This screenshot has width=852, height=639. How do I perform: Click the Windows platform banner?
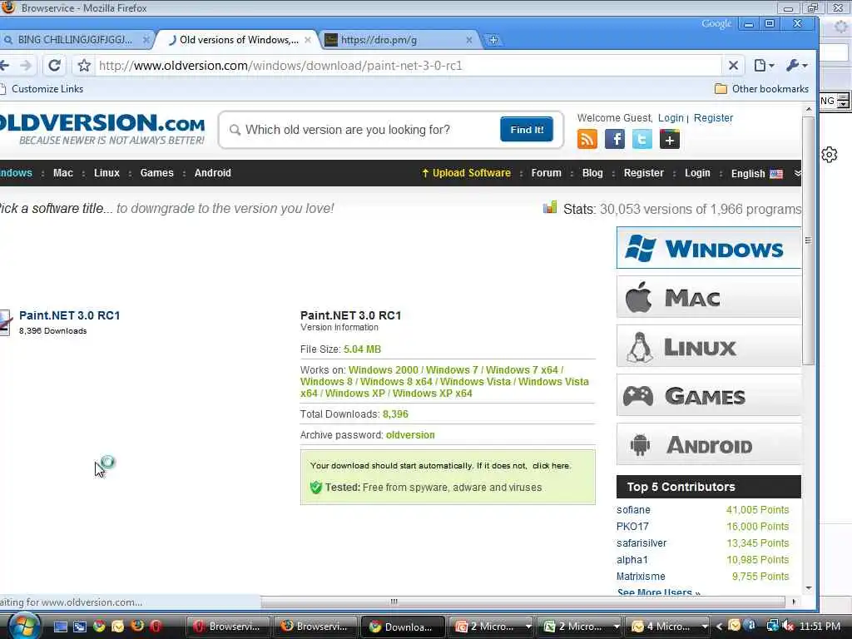pyautogui.click(x=709, y=248)
